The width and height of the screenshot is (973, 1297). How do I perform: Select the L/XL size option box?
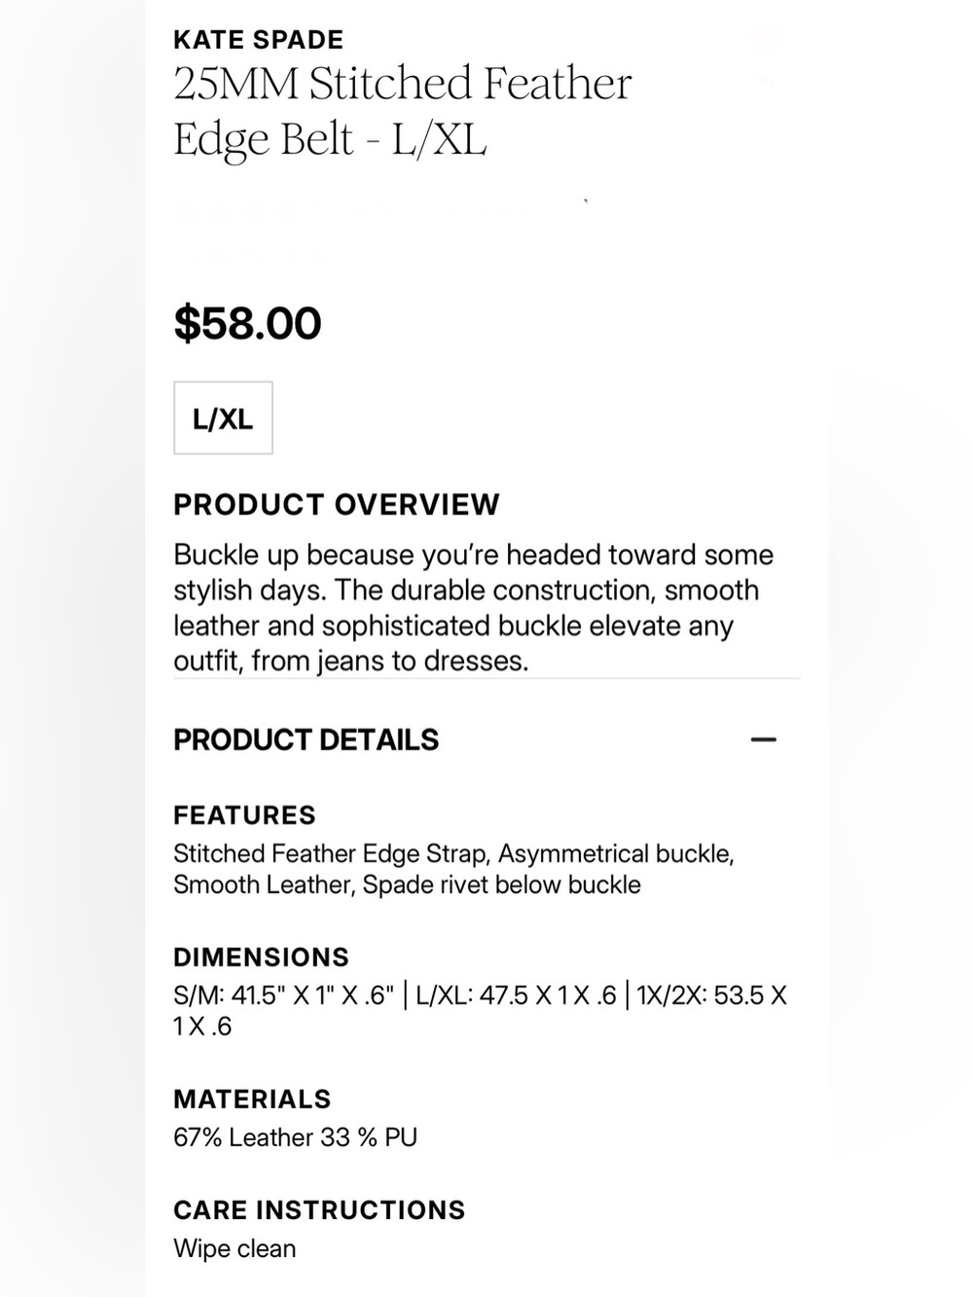pos(223,418)
